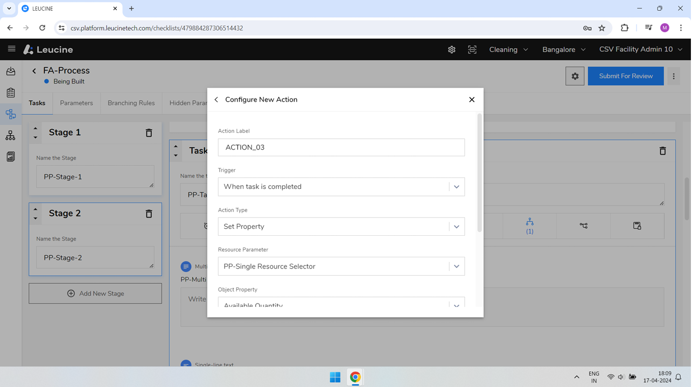Move Stage 1 up with arrow

coord(36,128)
